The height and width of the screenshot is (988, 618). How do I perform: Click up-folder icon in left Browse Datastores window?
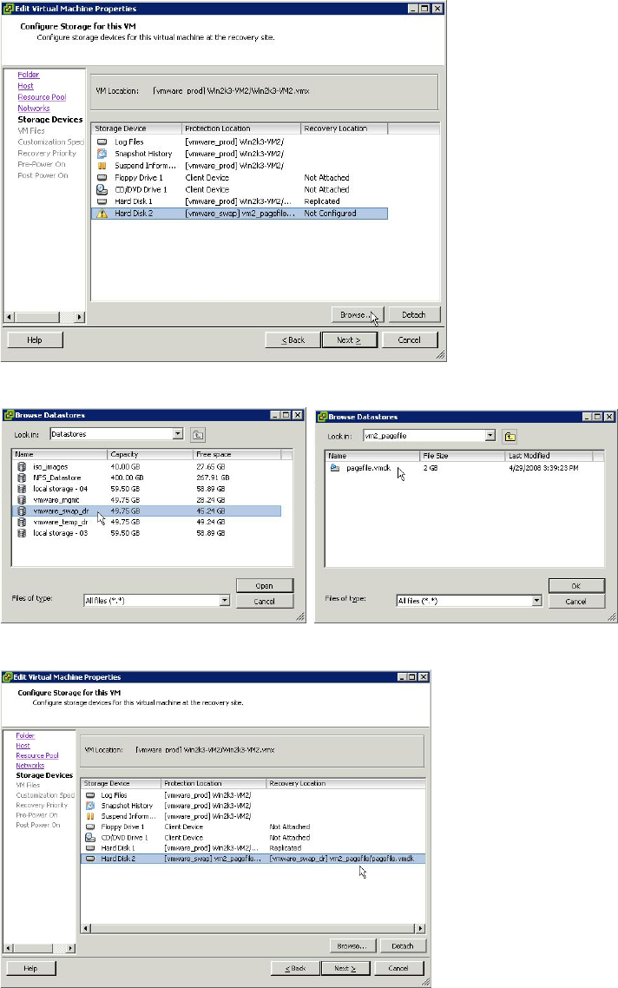point(198,434)
